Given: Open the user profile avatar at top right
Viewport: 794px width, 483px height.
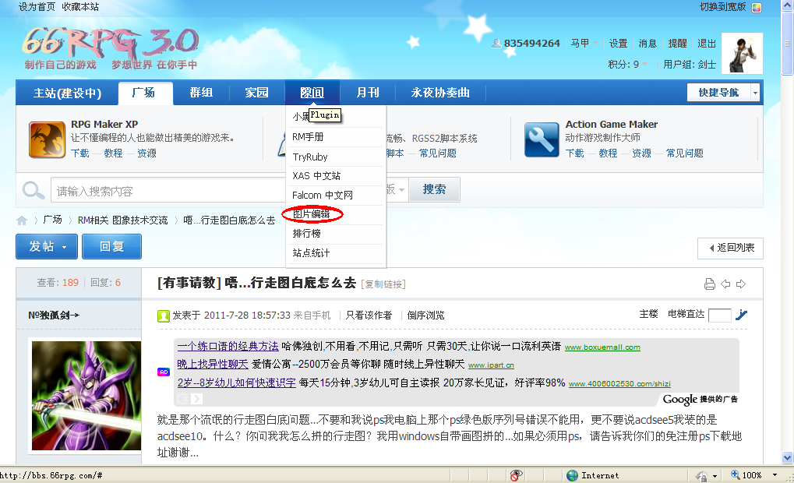Looking at the screenshot, I should 742,53.
